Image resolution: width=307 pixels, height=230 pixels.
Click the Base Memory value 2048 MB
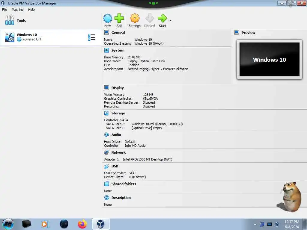[134, 57]
